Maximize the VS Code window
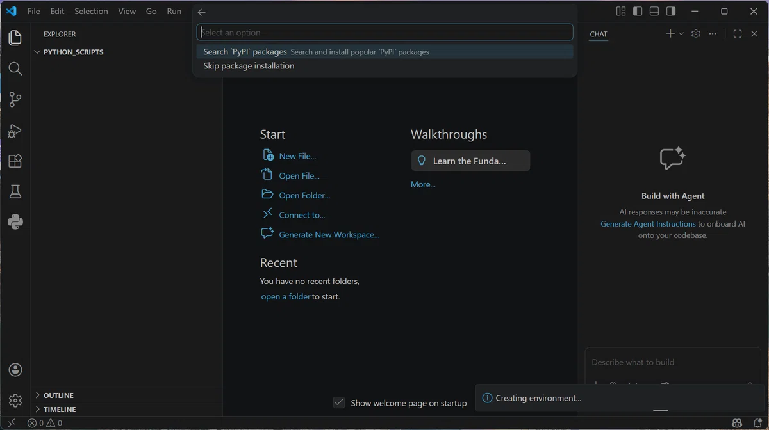The width and height of the screenshot is (769, 430). pyautogui.click(x=724, y=11)
